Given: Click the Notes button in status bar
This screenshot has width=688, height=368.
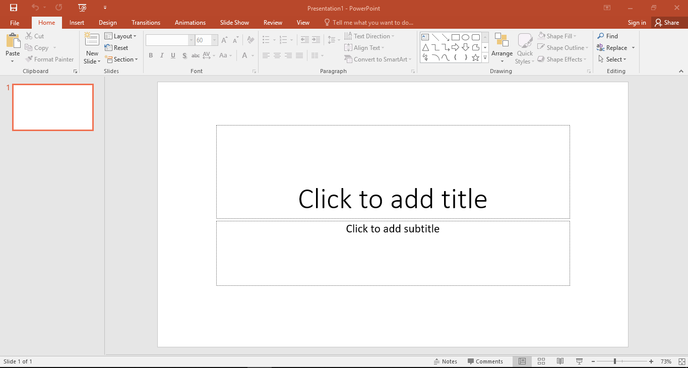Looking at the screenshot, I should pyautogui.click(x=446, y=361).
